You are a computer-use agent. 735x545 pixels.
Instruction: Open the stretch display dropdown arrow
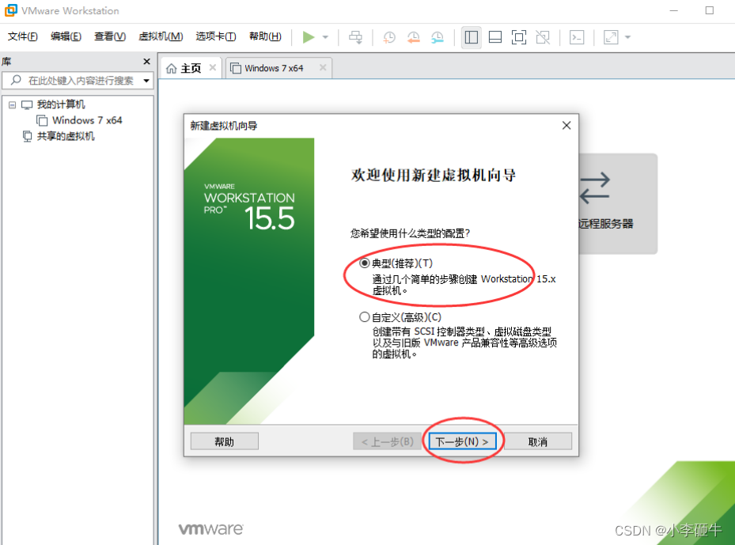coord(628,37)
